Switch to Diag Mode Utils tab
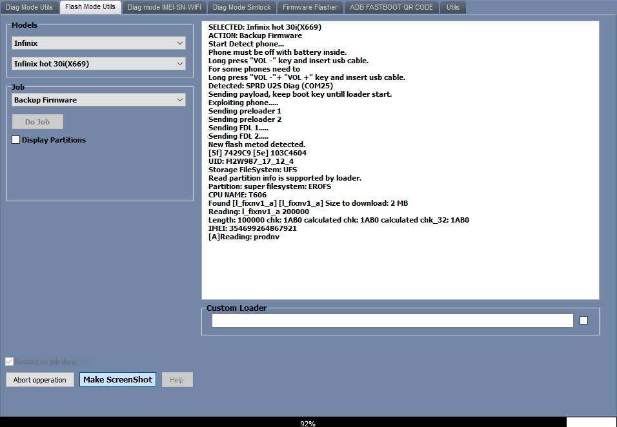Screen dimensions: 617x427 click(x=29, y=7)
